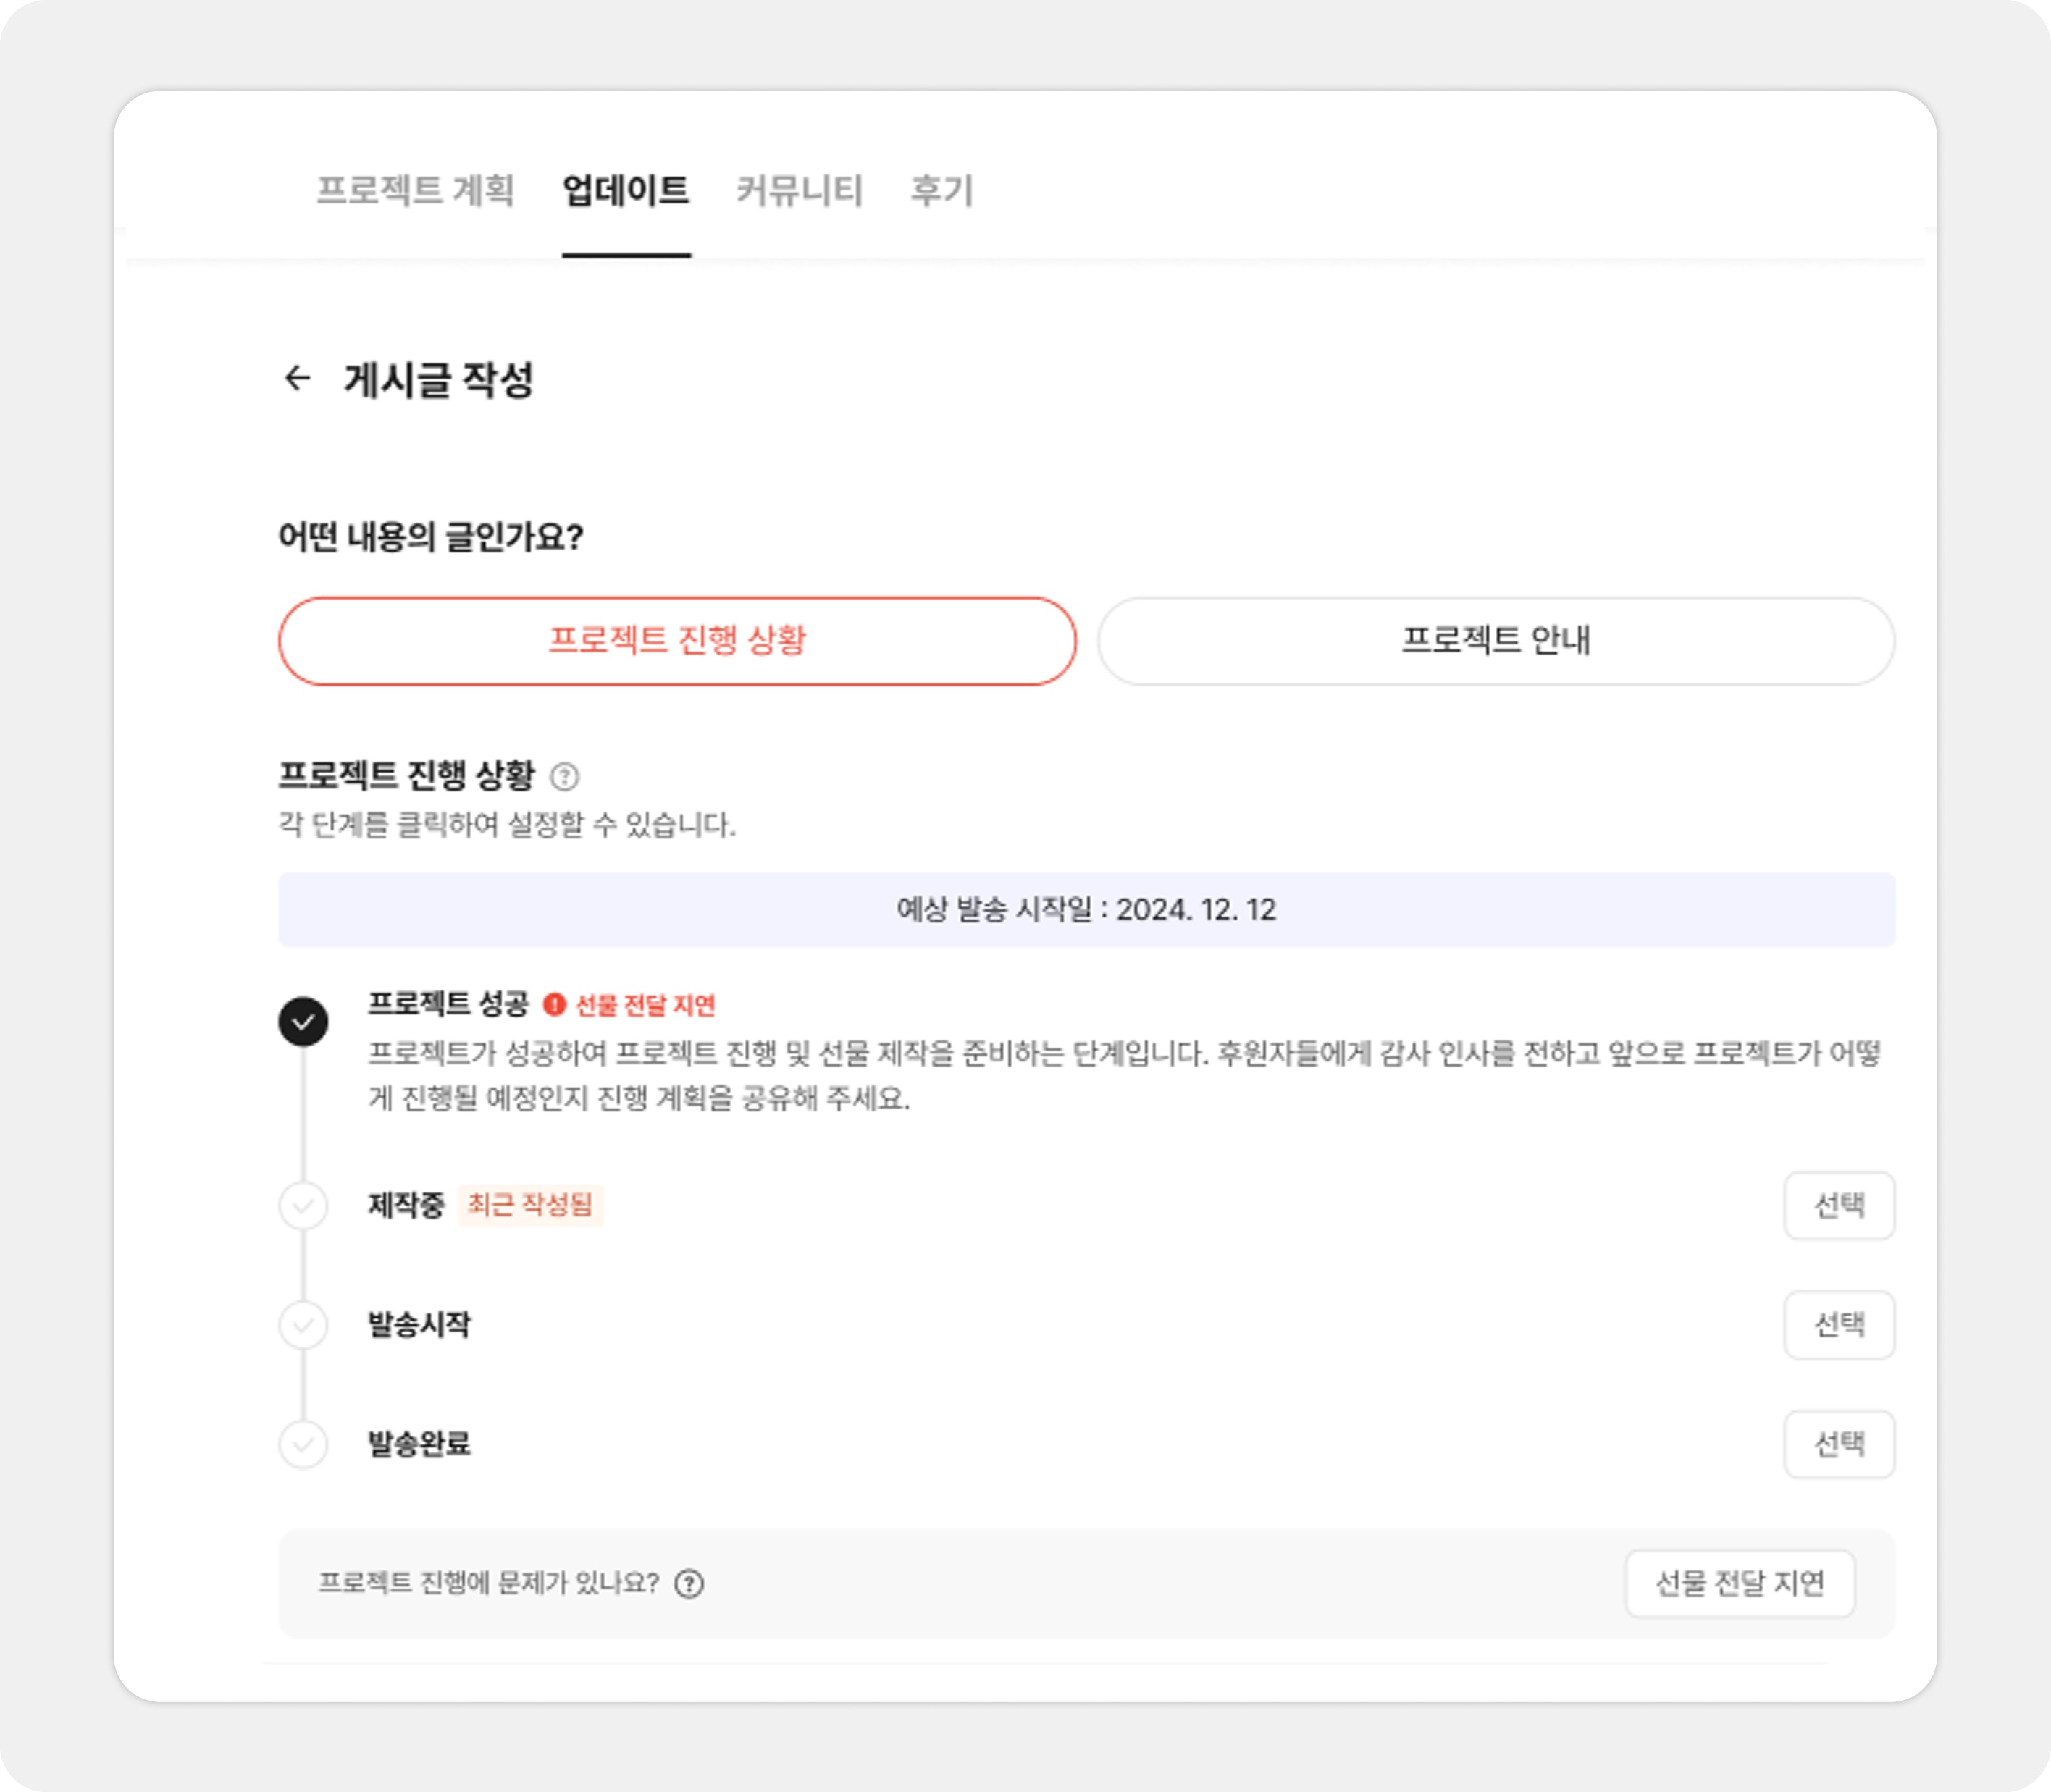Click the help icon after 문제가 있나요?
The width and height of the screenshot is (2051, 1792).
click(689, 1584)
